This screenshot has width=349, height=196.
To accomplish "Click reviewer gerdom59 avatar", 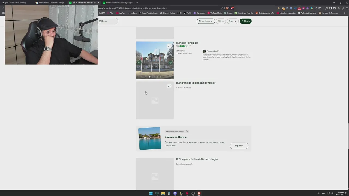I will (204, 51).
